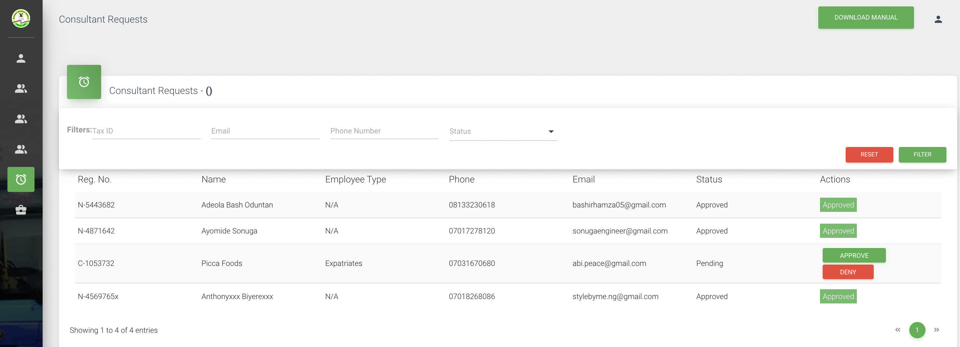Open the briefcase sidebar icon
Viewport: 960px width, 347px height.
coord(21,210)
